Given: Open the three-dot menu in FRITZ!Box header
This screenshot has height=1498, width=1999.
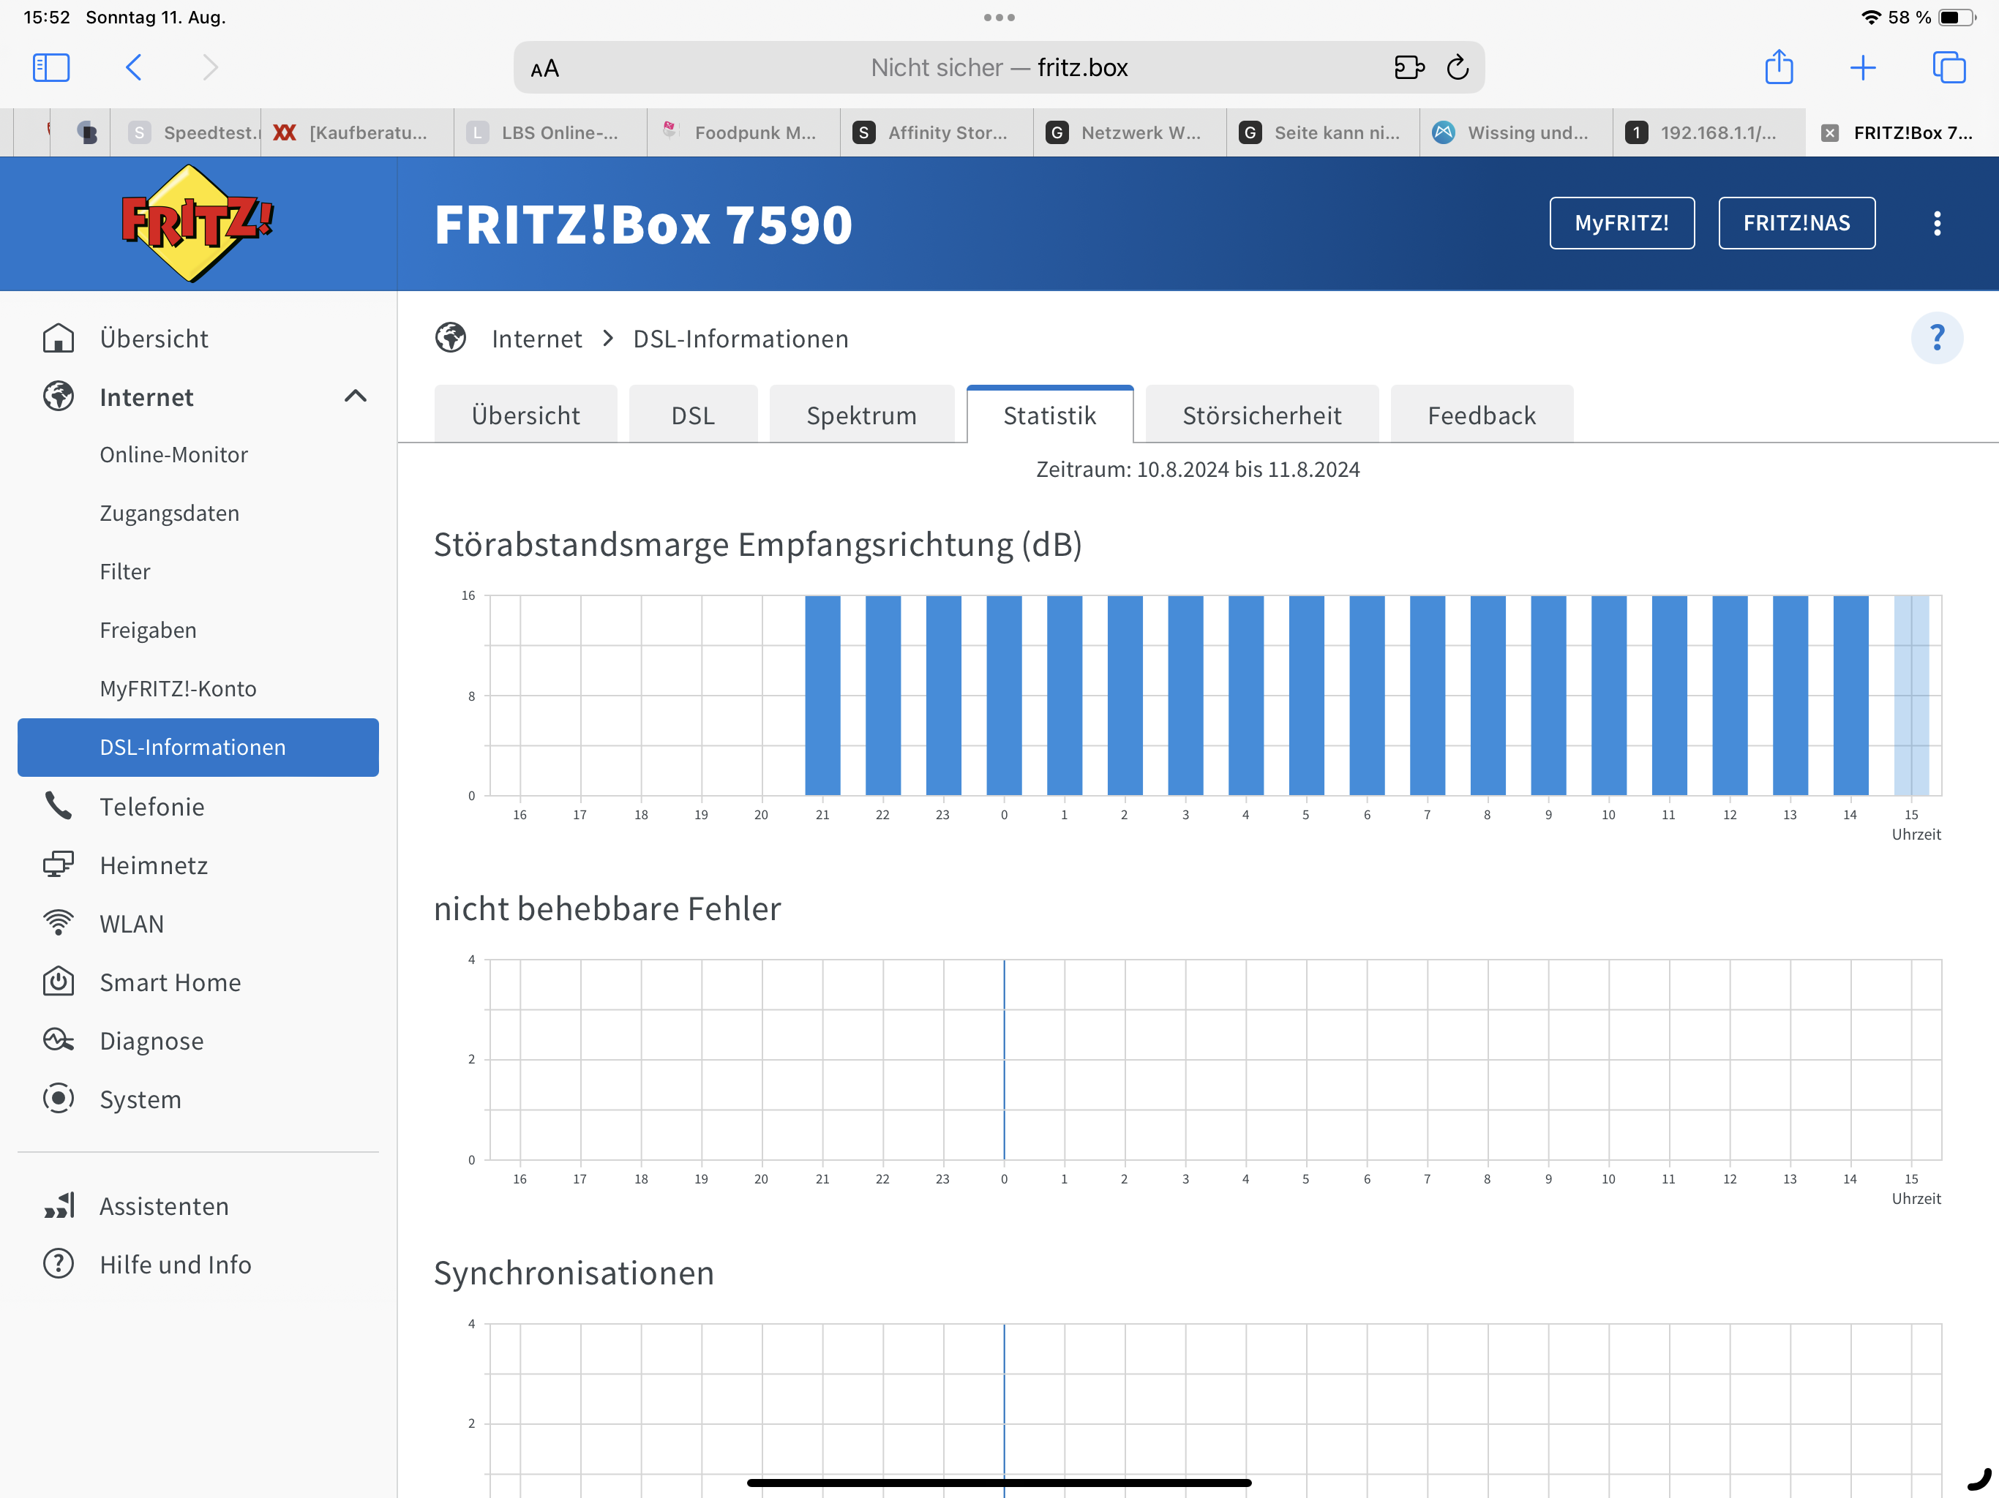Looking at the screenshot, I should coord(1936,223).
